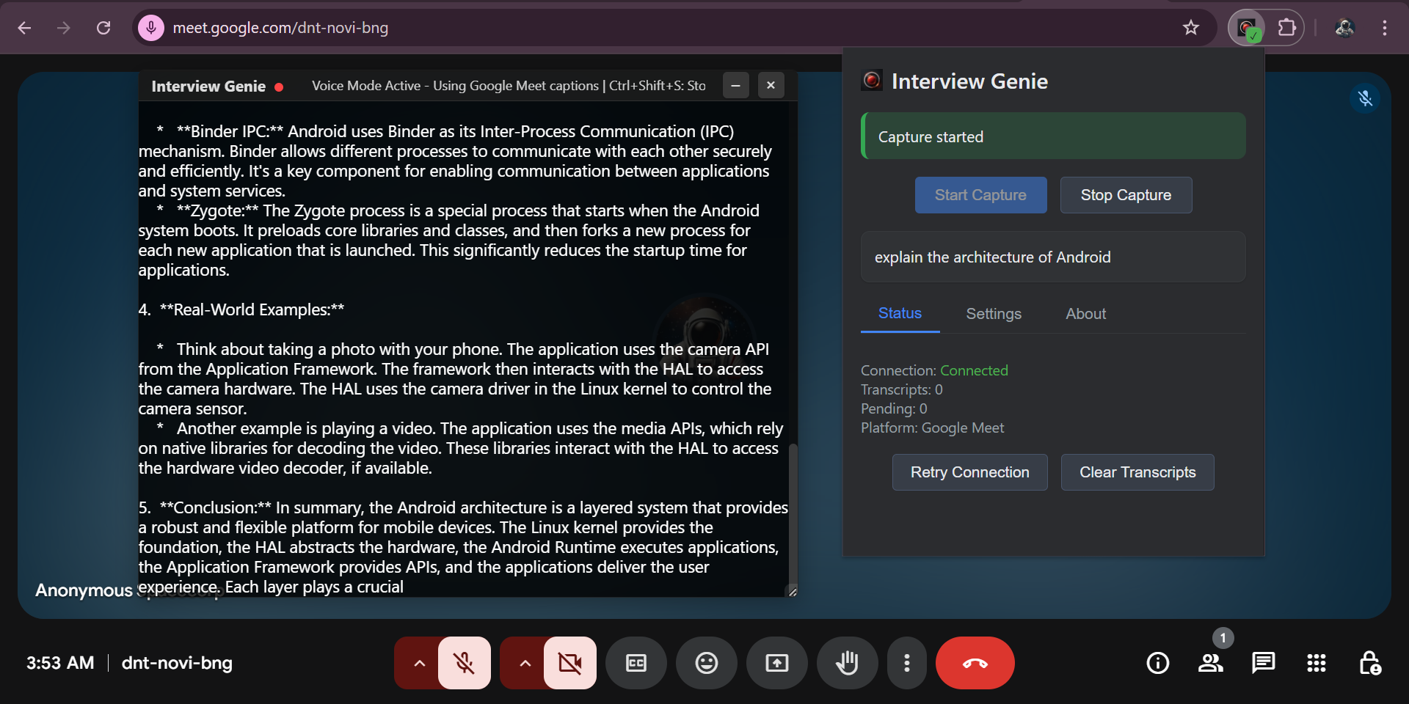Click the 'Platform: Google Meet' status line

click(x=932, y=428)
